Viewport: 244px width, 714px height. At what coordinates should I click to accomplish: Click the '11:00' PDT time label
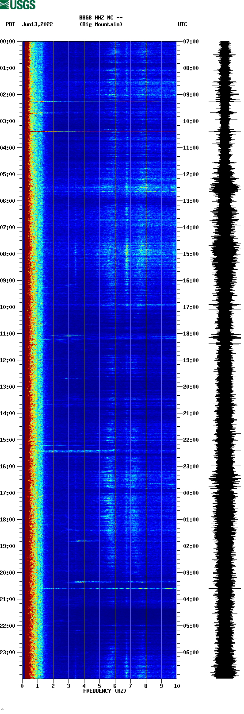8,334
